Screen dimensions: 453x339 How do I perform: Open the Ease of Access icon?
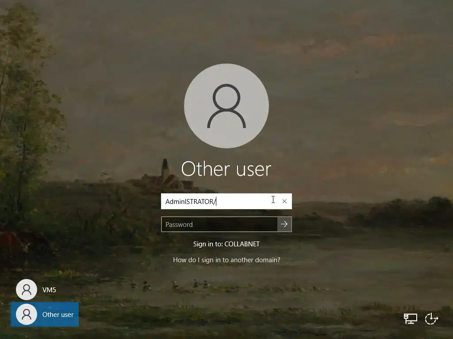point(432,319)
